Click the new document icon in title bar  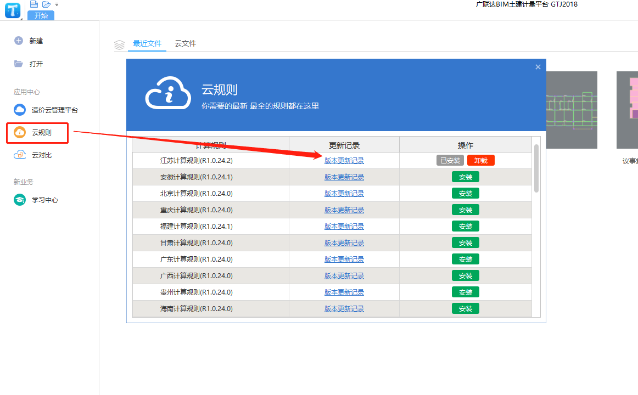34,4
